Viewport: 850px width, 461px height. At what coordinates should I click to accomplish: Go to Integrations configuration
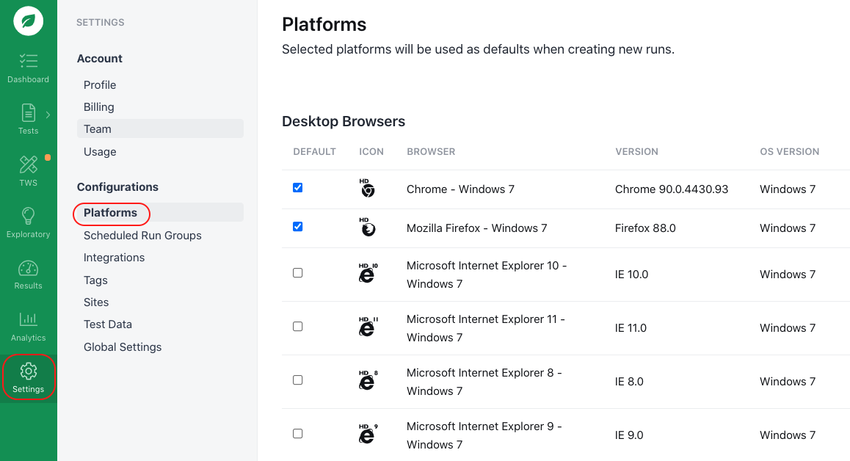click(114, 258)
